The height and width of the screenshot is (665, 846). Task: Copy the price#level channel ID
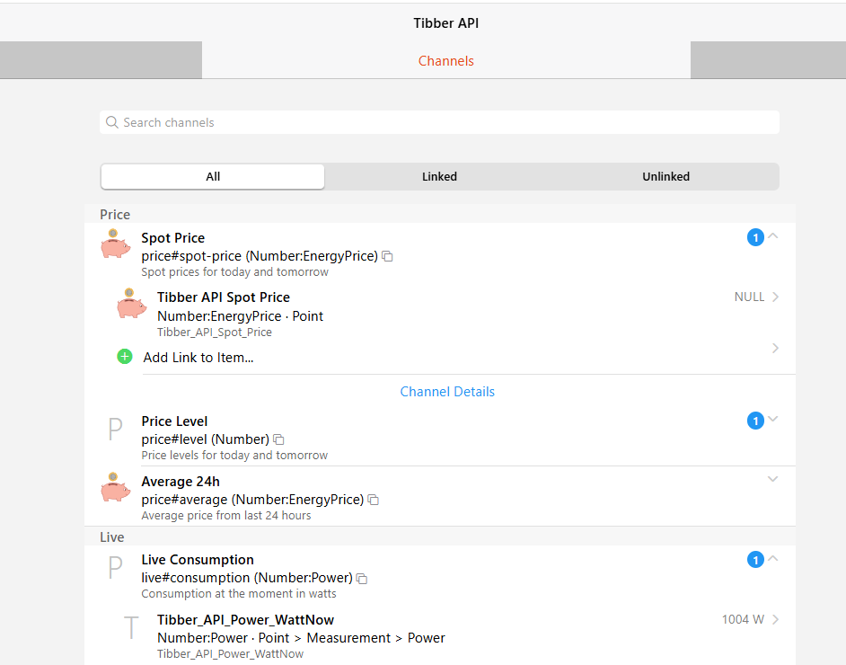pos(278,439)
